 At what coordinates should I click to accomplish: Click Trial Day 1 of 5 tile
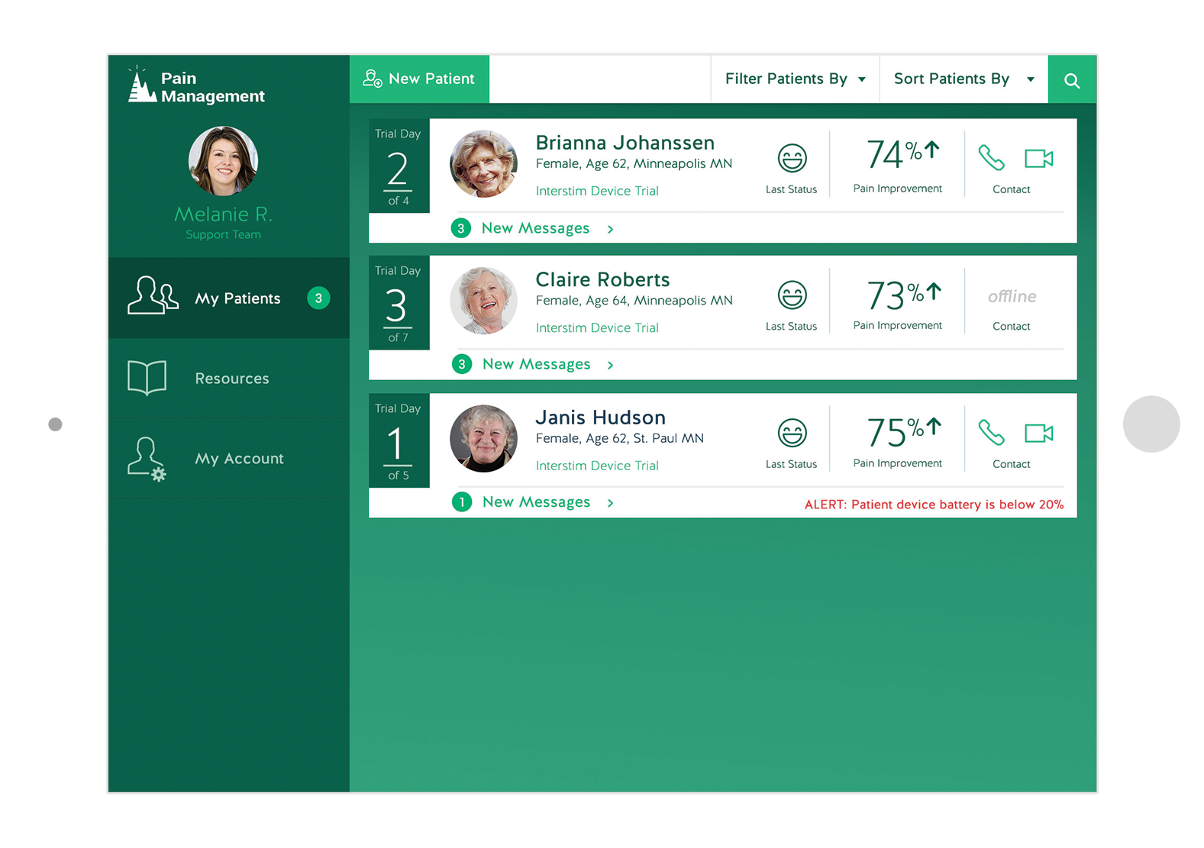pos(399,440)
